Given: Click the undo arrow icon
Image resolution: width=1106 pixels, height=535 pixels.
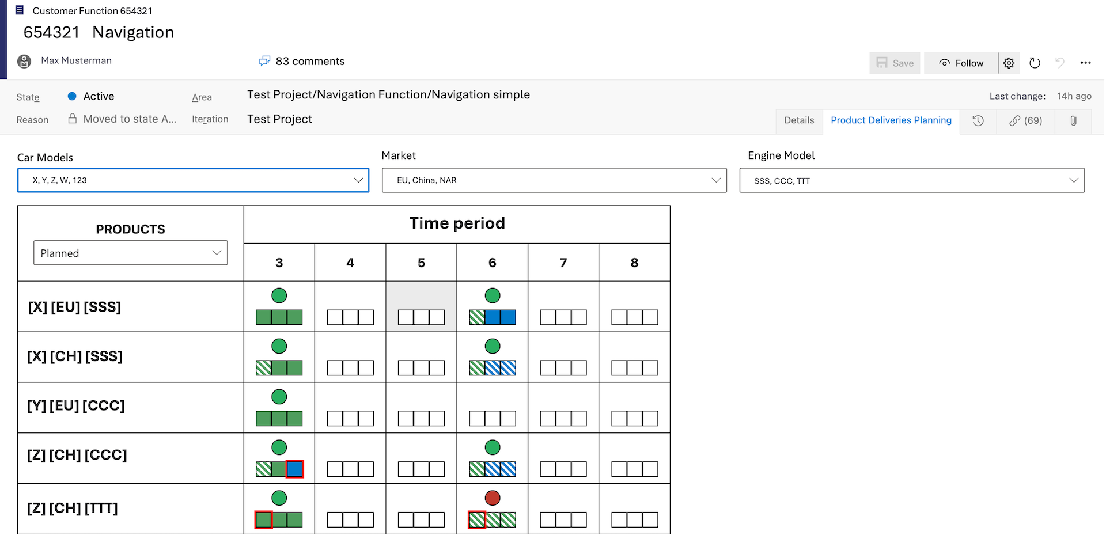Looking at the screenshot, I should [1060, 63].
